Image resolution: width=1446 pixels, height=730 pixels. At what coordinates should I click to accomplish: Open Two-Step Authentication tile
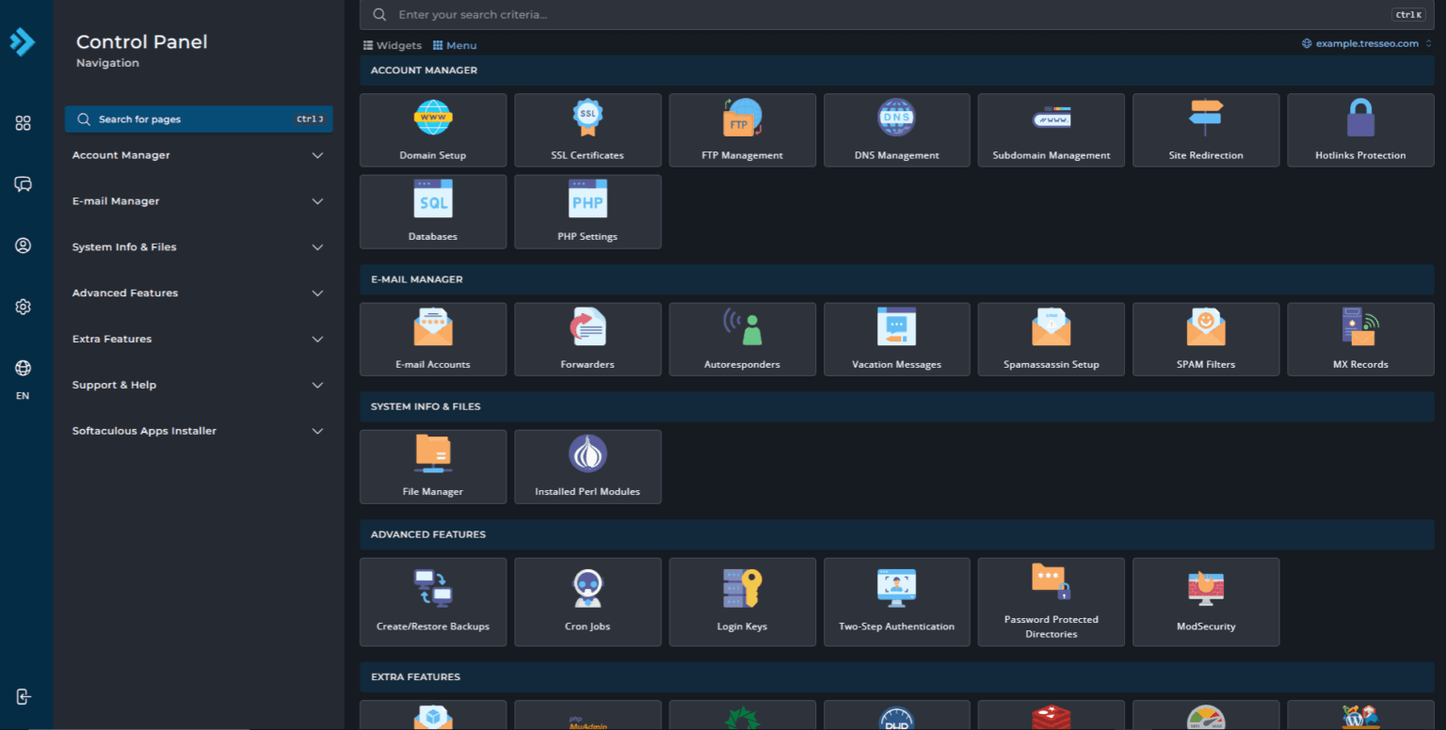pos(897,602)
